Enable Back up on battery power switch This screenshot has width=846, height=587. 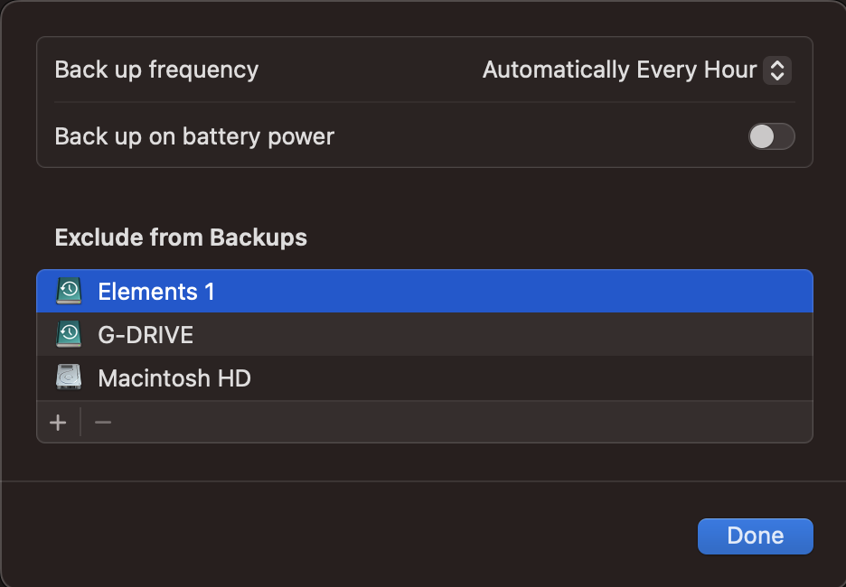pos(771,136)
